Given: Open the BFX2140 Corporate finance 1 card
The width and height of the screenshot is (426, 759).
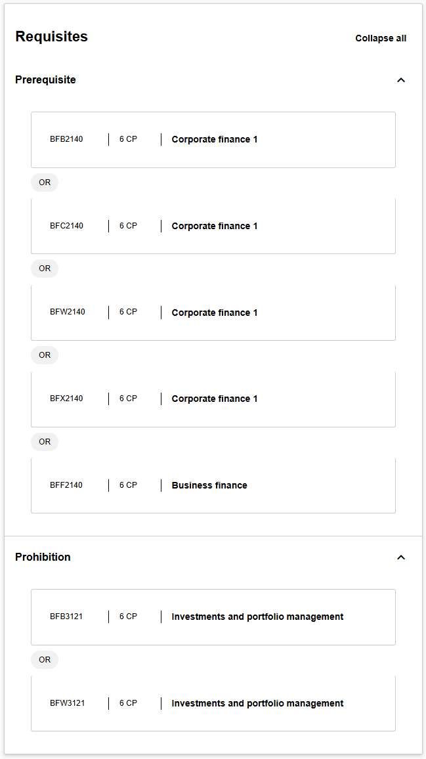Looking at the screenshot, I should click(213, 399).
